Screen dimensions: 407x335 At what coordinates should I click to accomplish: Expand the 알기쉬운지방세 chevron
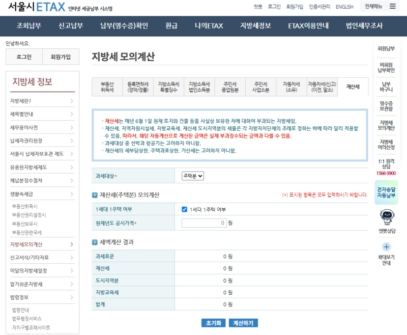pos(72,284)
